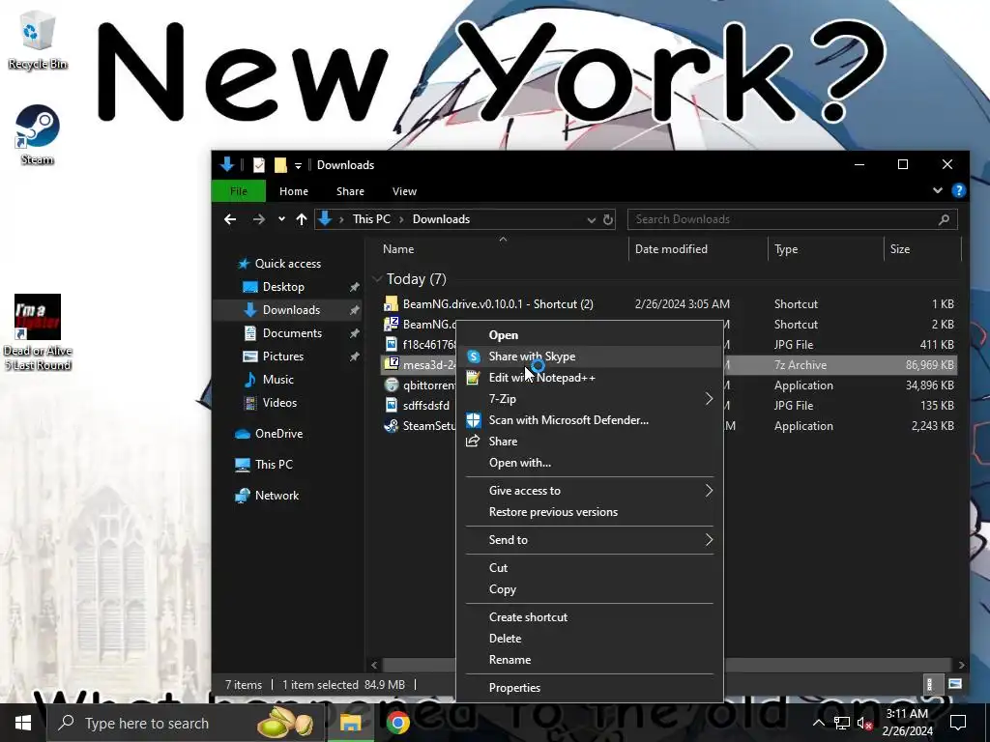Choose Scan with Microsoft Defender
Viewport: 990px width, 742px height.
pos(568,420)
